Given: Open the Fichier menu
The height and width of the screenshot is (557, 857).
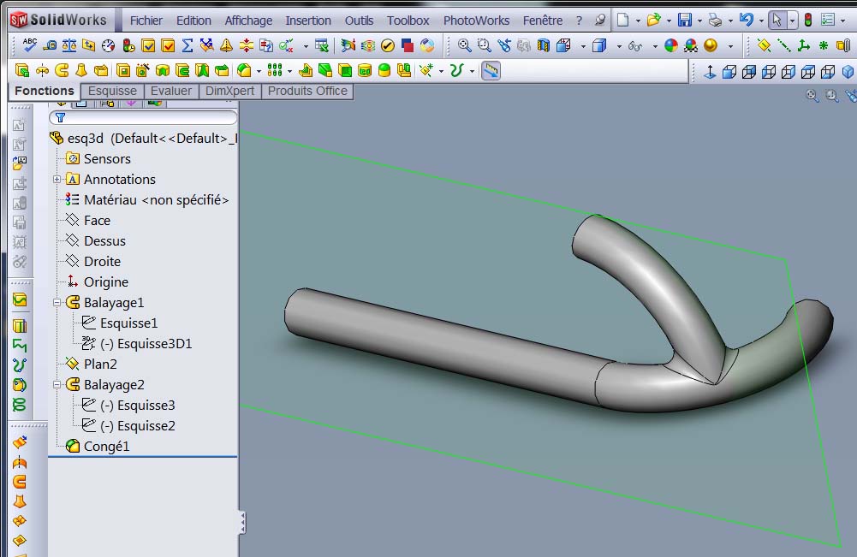Looking at the screenshot, I should [x=146, y=21].
